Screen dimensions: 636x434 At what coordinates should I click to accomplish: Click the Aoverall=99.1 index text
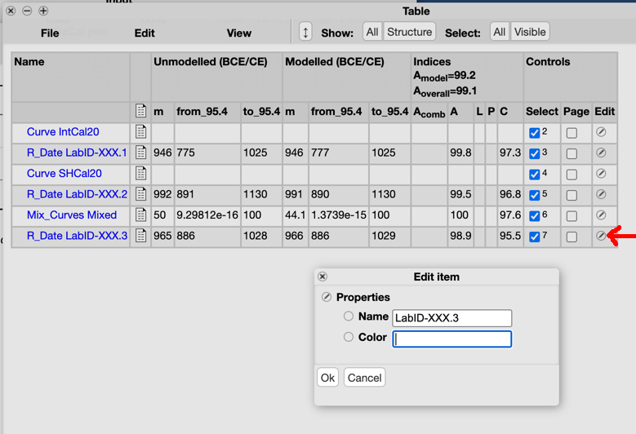pos(445,91)
